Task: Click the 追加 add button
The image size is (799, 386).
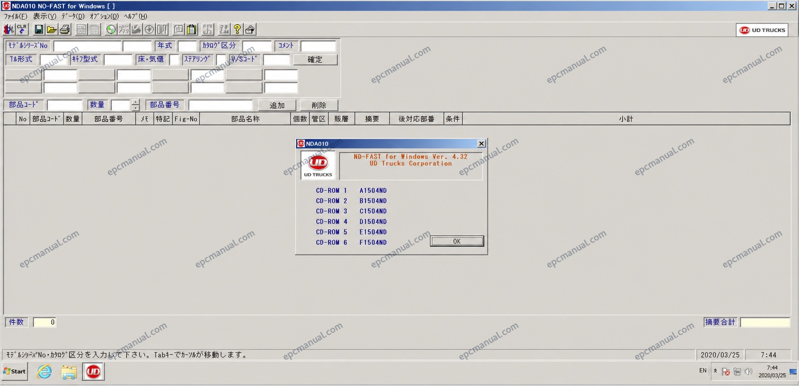Action: click(277, 105)
